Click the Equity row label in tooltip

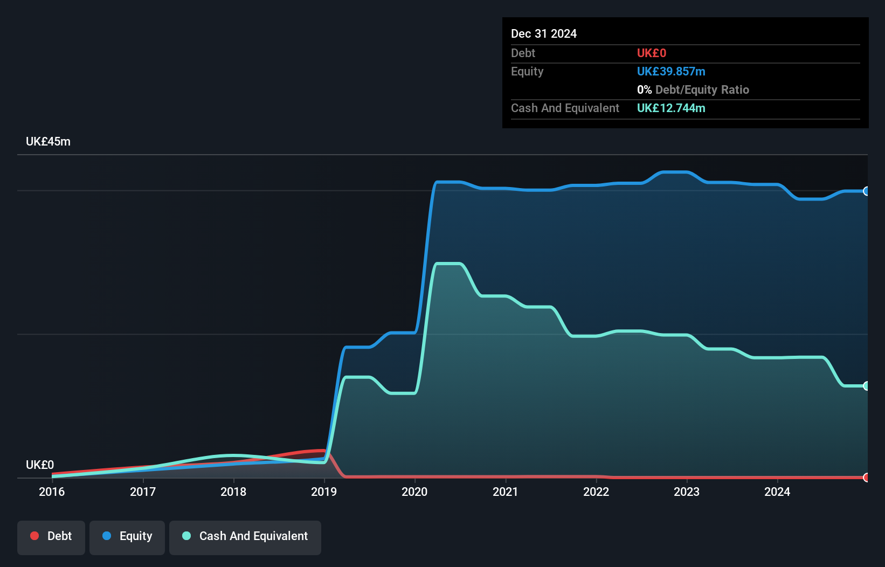(x=527, y=72)
